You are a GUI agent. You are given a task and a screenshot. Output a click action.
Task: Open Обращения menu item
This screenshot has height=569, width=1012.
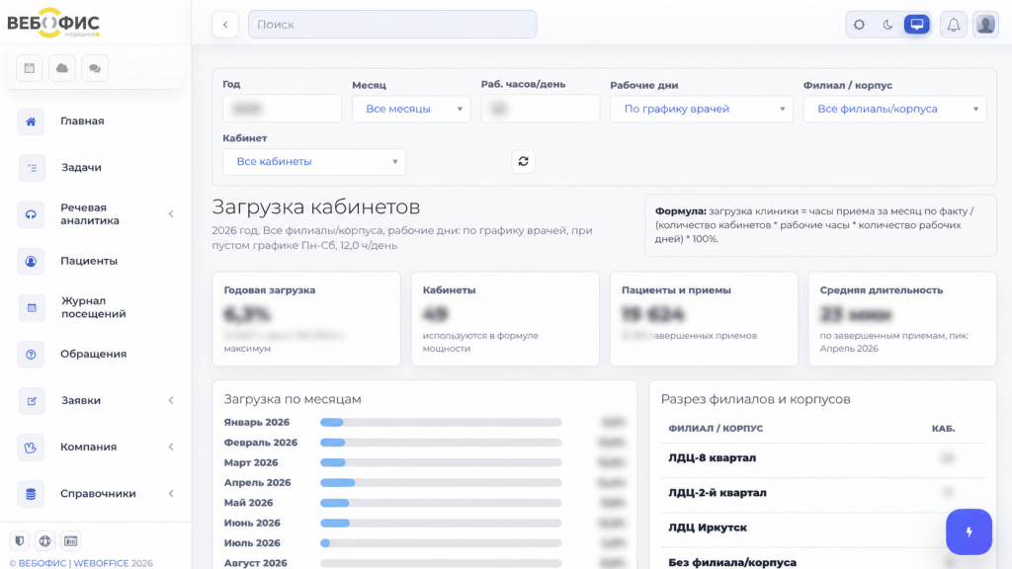pos(96,355)
